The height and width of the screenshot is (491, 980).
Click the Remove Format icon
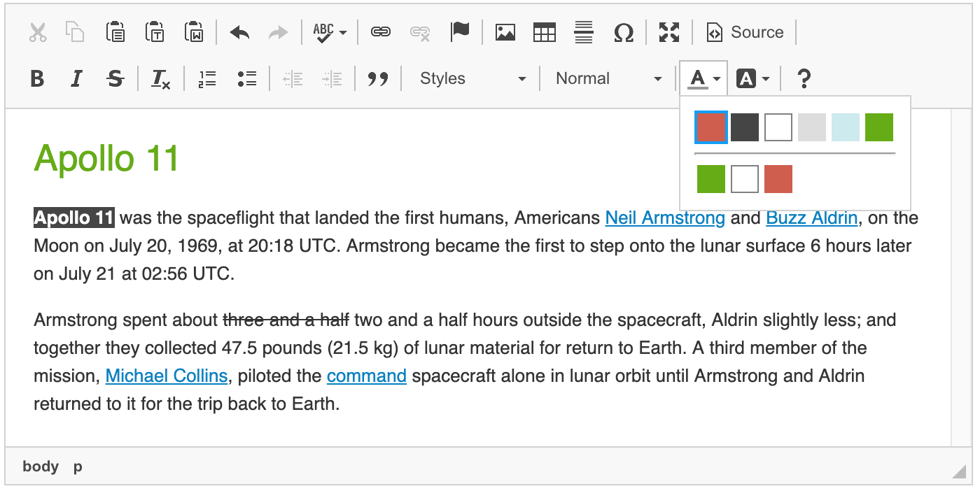(161, 78)
